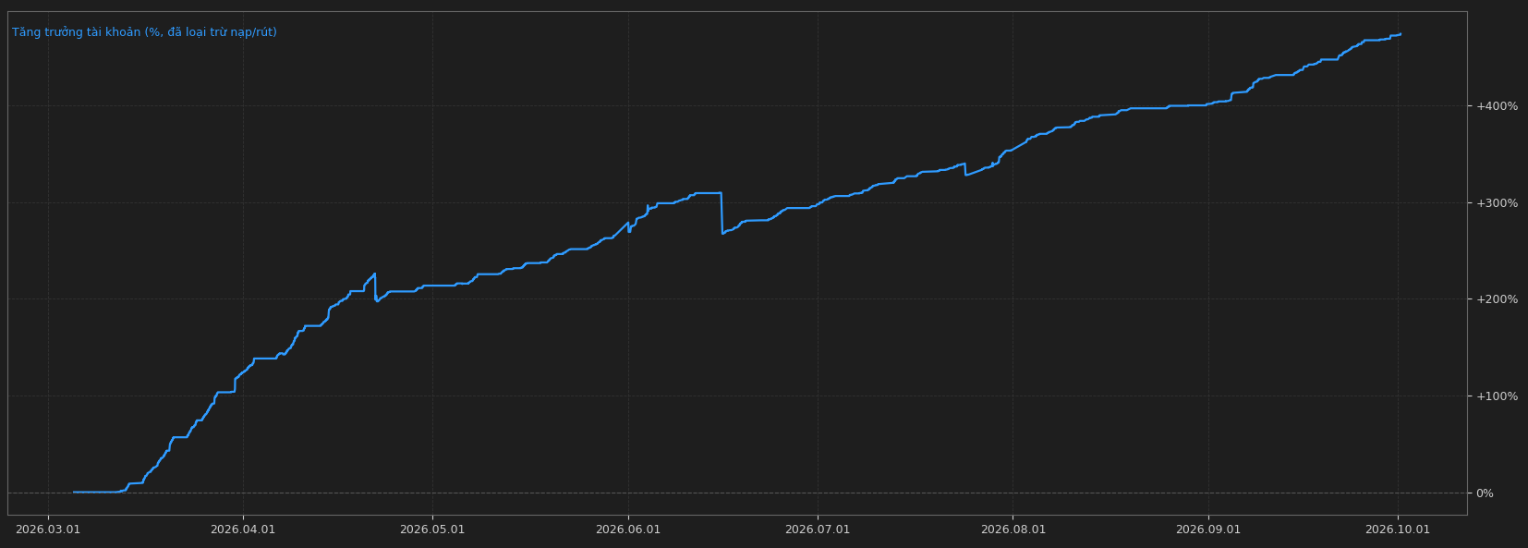This screenshot has height=548, width=1528.
Task: Click the +200% axis label
Action: coord(1497,299)
